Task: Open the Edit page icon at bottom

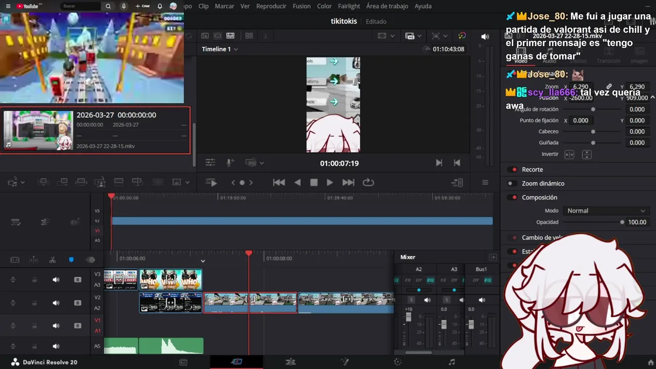Action: [291, 362]
